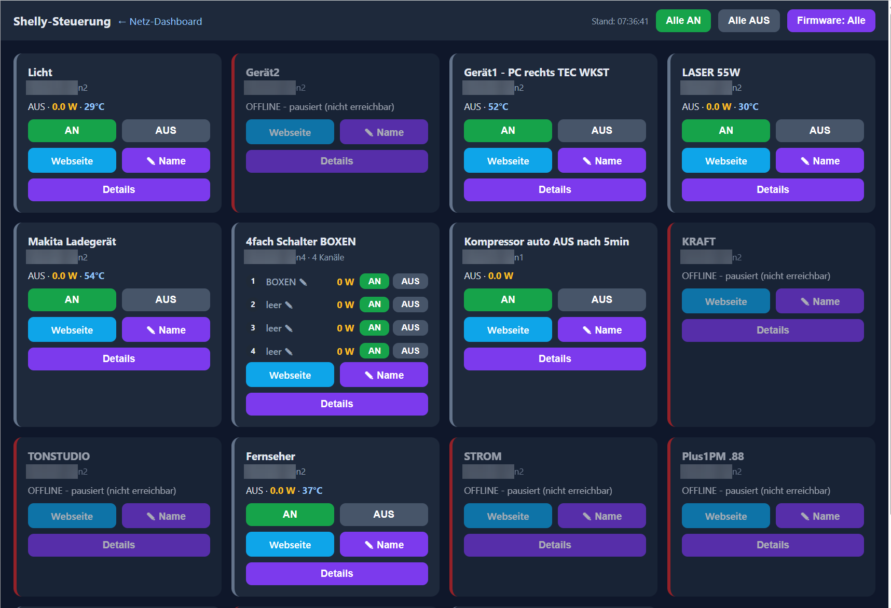Open LASER 55W Webseite
891x608 pixels.
click(x=726, y=161)
